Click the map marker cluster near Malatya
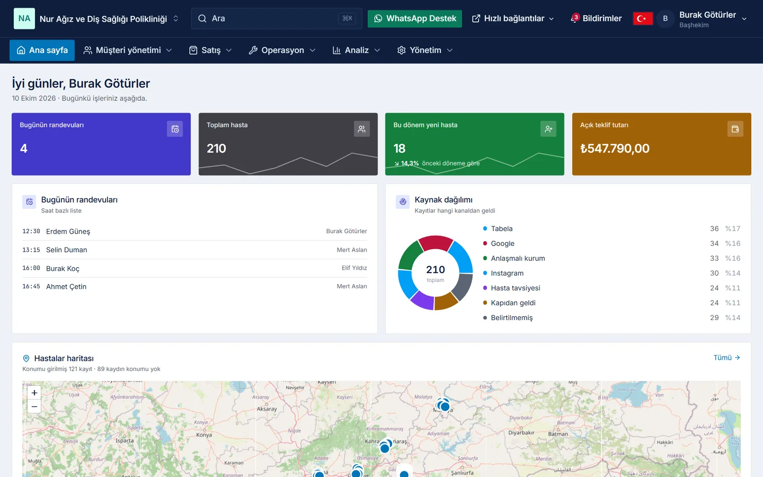 (443, 405)
